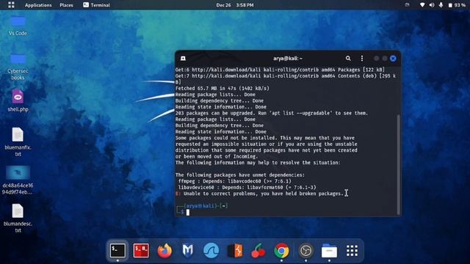The height and width of the screenshot is (264, 470).
Task: Click the 'Fetched 65.7 MB in 47s' line
Action: (x=222, y=88)
